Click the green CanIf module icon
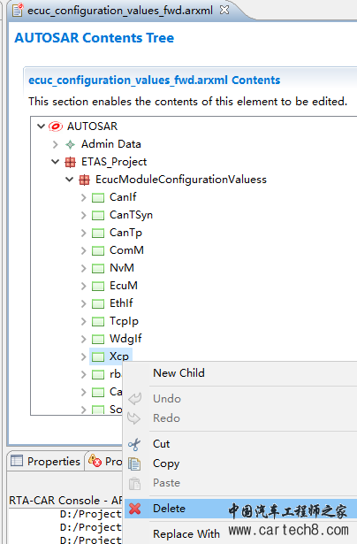 (x=98, y=198)
